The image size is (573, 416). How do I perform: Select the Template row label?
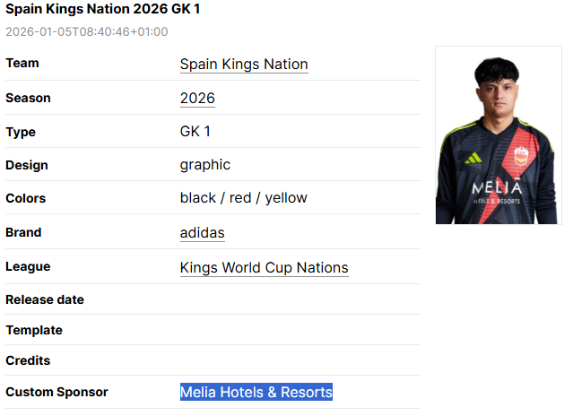[x=34, y=330]
